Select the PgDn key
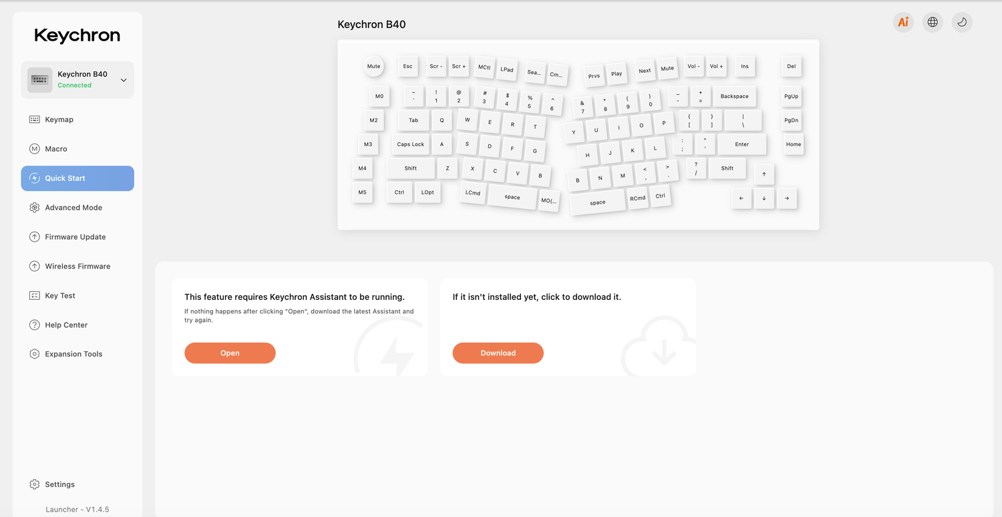The height and width of the screenshot is (517, 1002). pyautogui.click(x=792, y=120)
